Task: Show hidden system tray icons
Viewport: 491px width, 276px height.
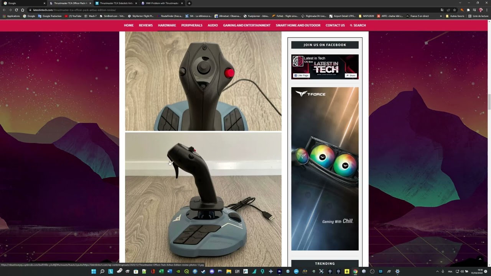Action: [437, 271]
